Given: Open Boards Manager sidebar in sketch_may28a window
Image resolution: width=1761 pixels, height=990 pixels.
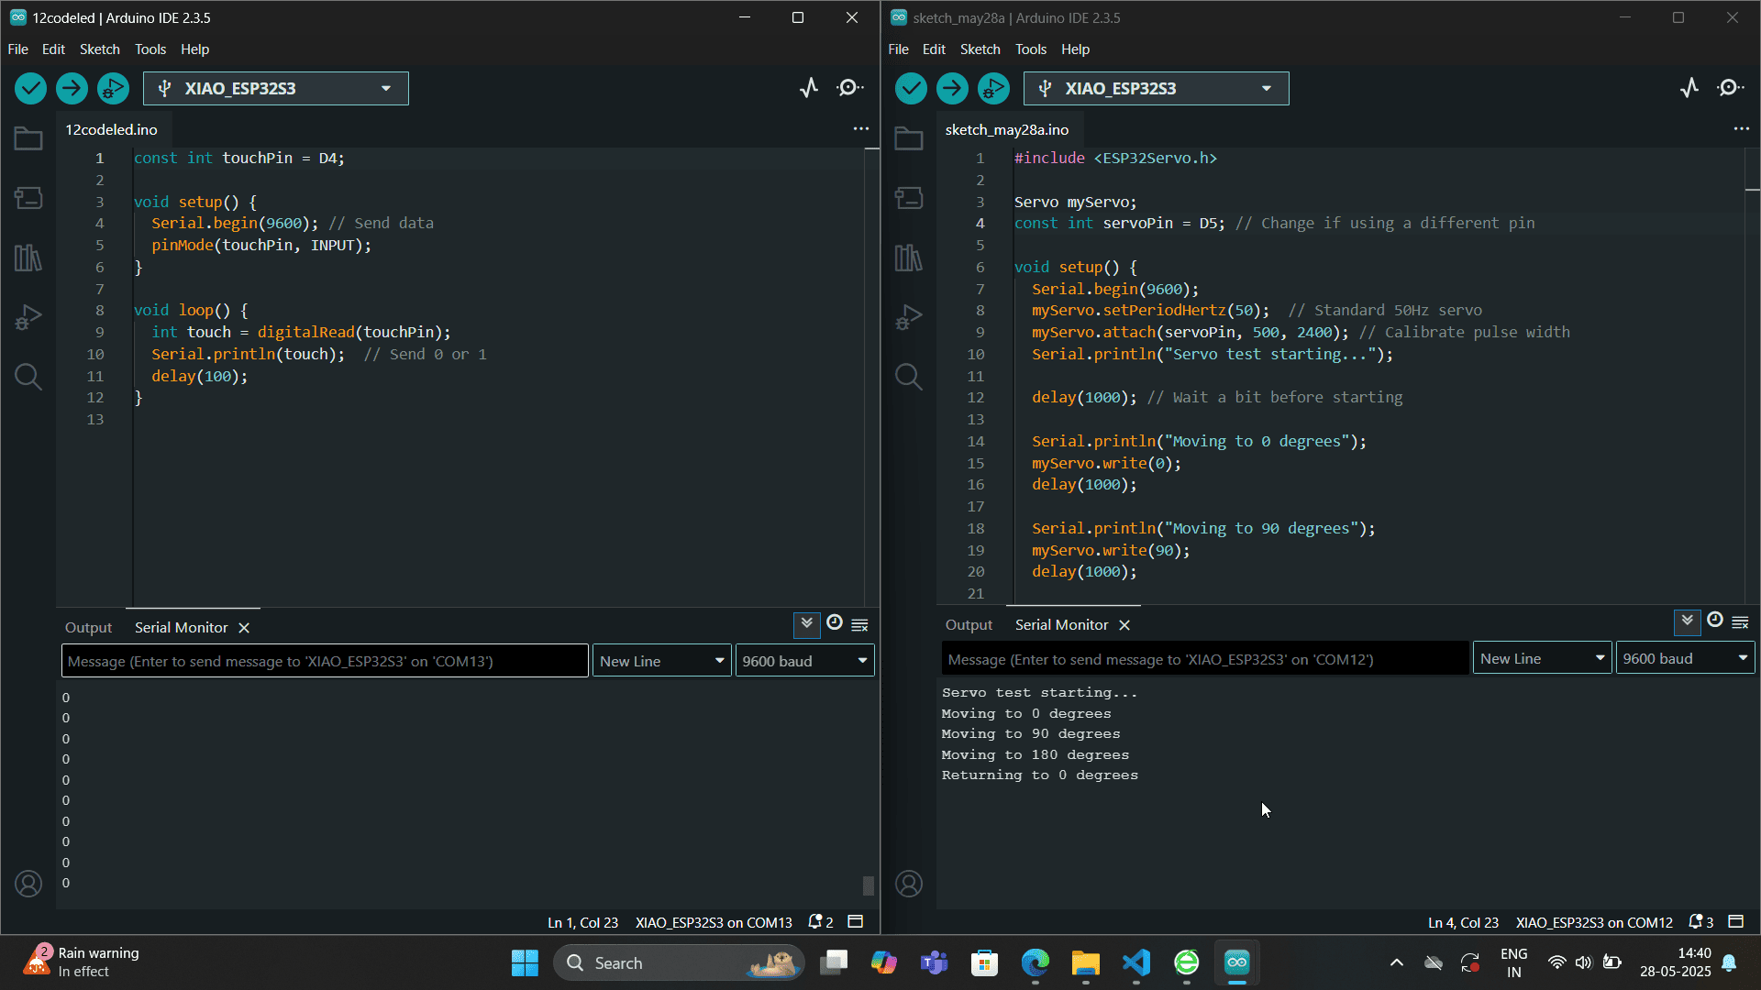Looking at the screenshot, I should (909, 198).
